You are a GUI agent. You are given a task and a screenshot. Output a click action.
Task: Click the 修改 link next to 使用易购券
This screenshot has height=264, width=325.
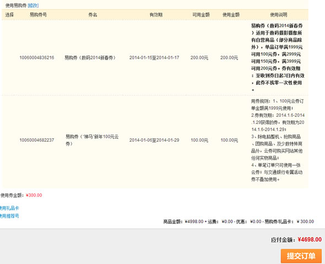(x=33, y=6)
